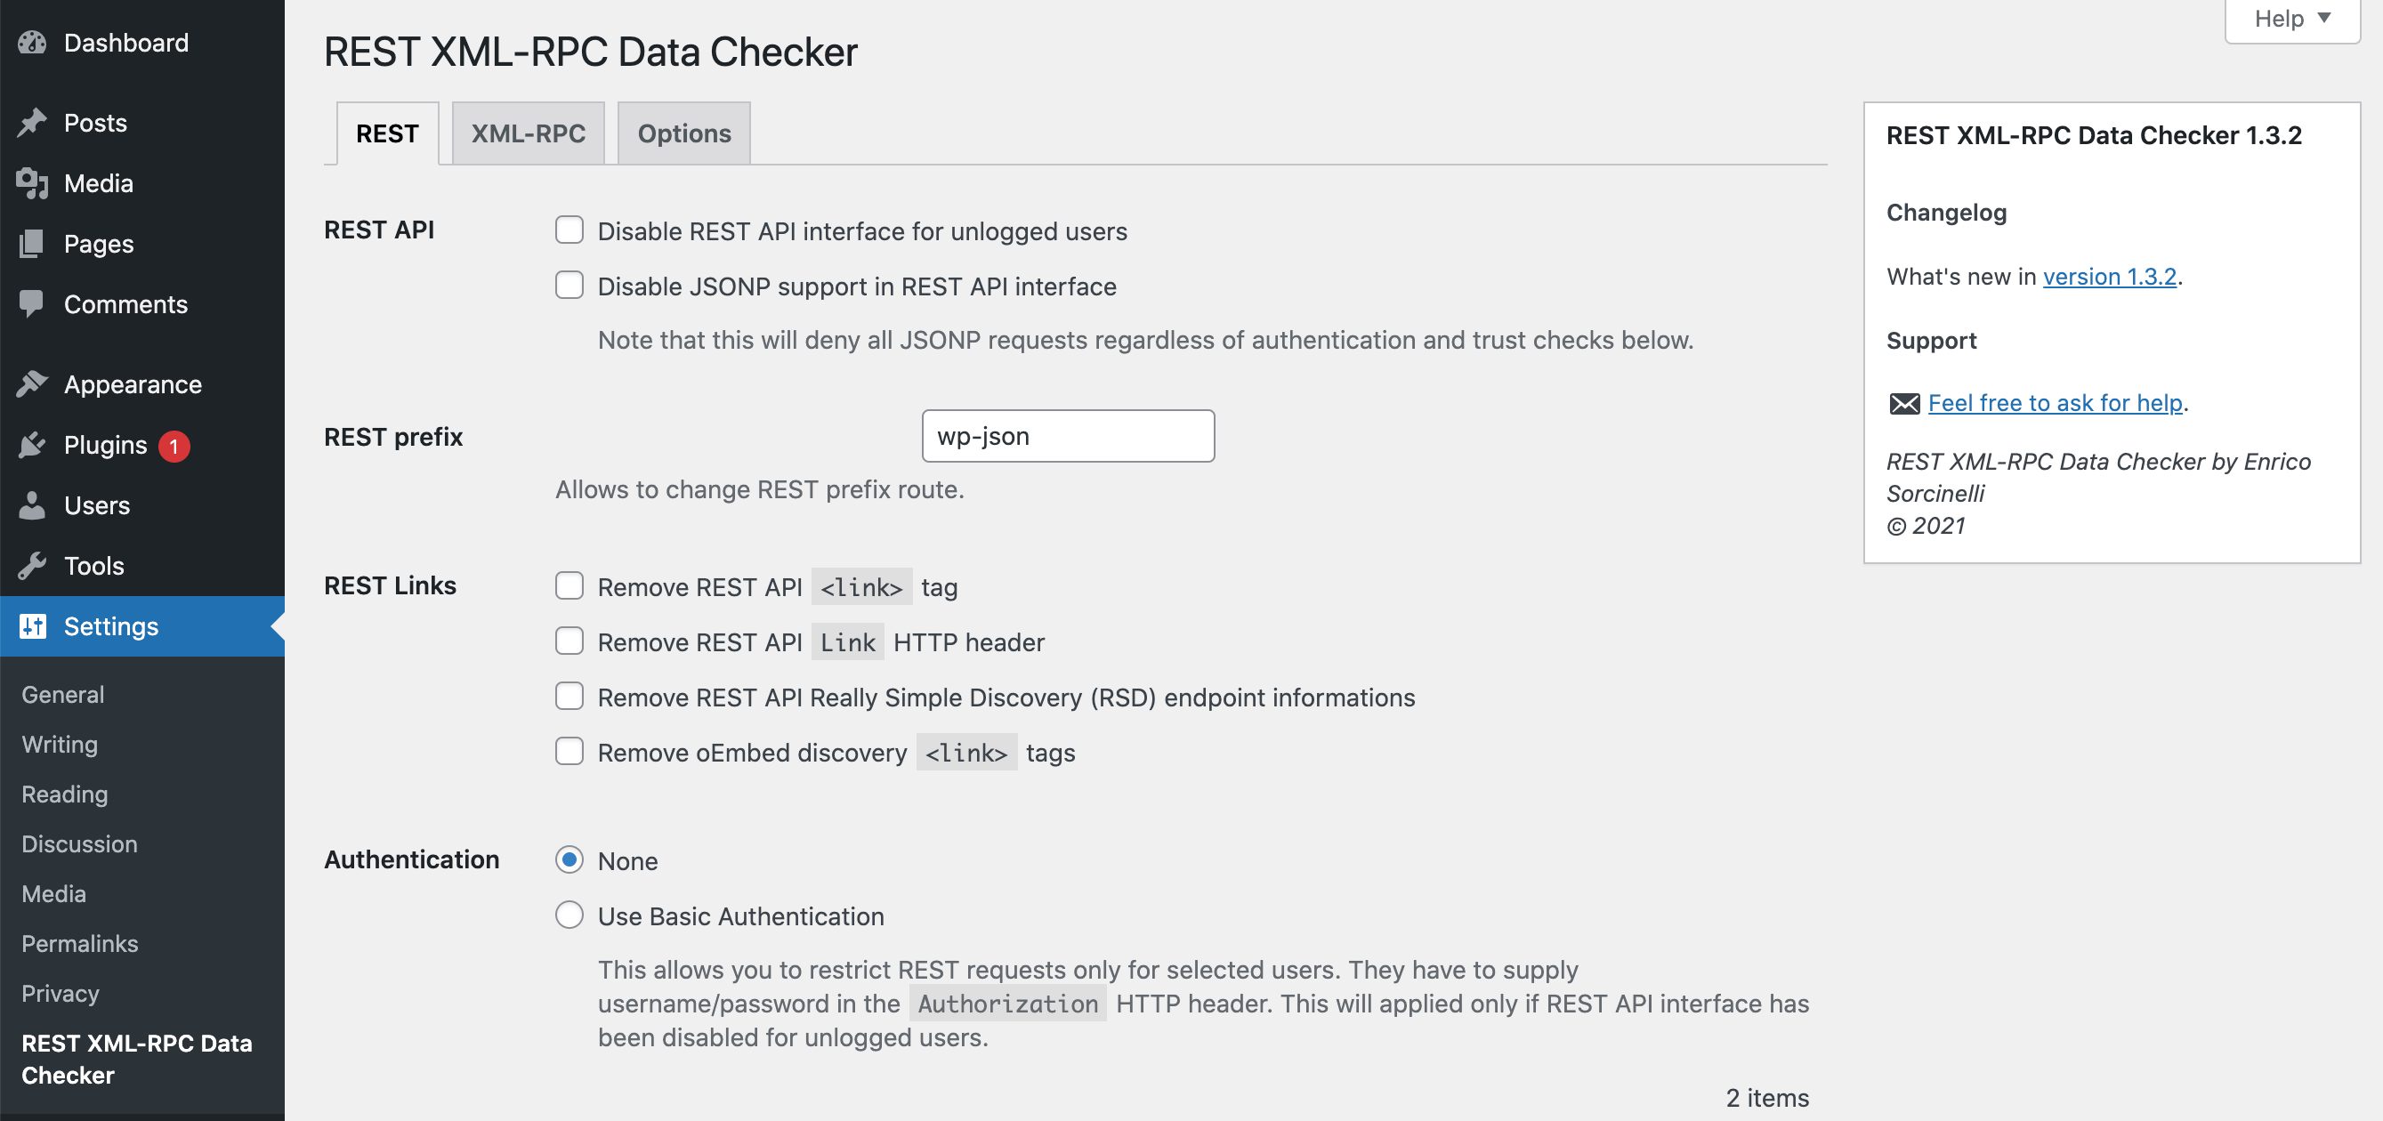Viewport: 2383px width, 1121px height.
Task: Switch to the Options tab
Action: (684, 133)
